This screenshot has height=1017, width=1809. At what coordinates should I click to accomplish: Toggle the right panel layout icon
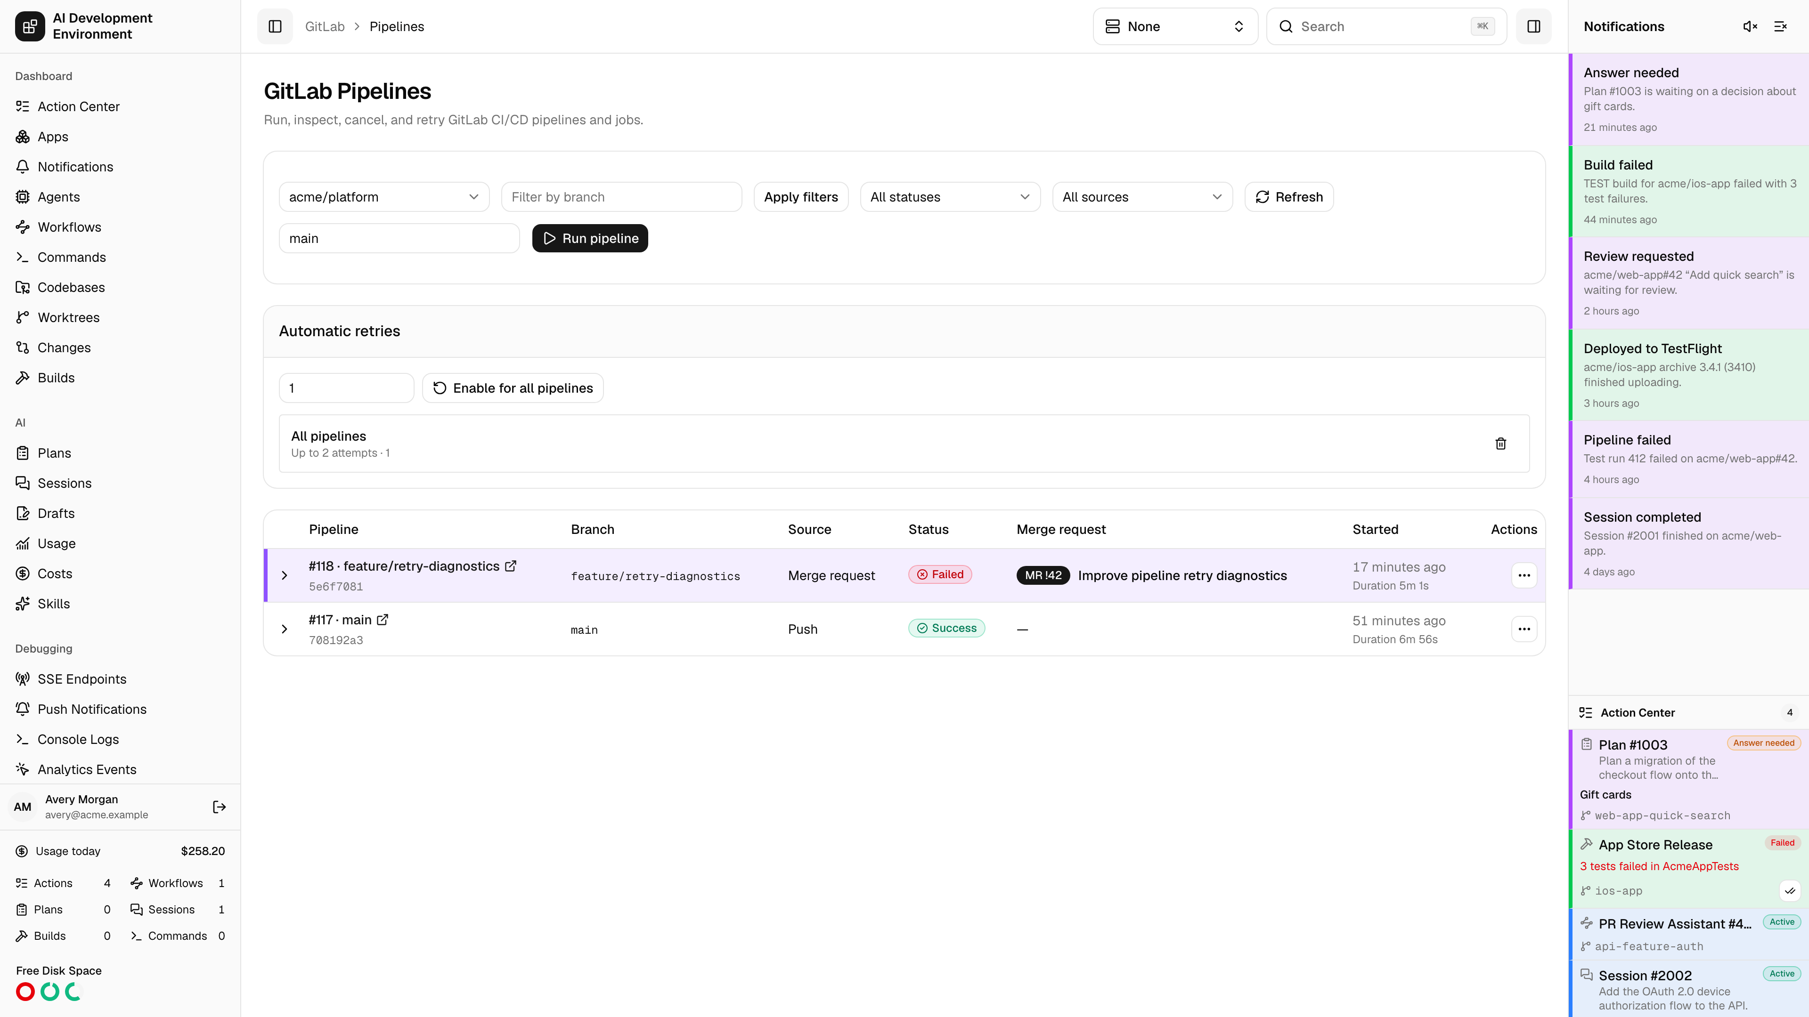1534,27
